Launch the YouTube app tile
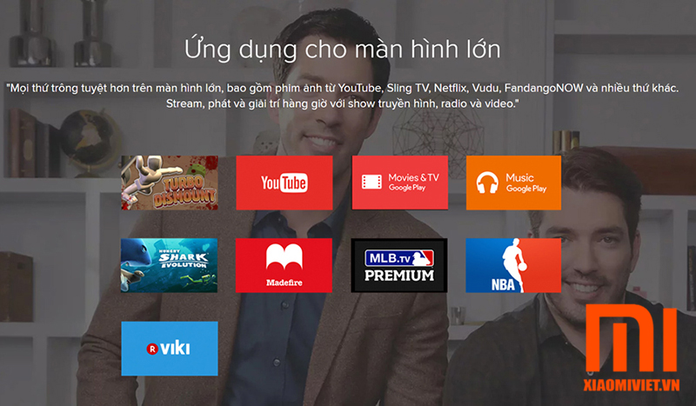This screenshot has height=406, width=696. click(x=284, y=183)
